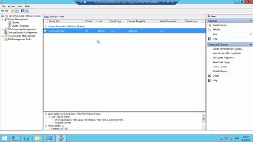Click the Create Quota icon
This screenshot has height=142, width=253.
click(x=210, y=25)
